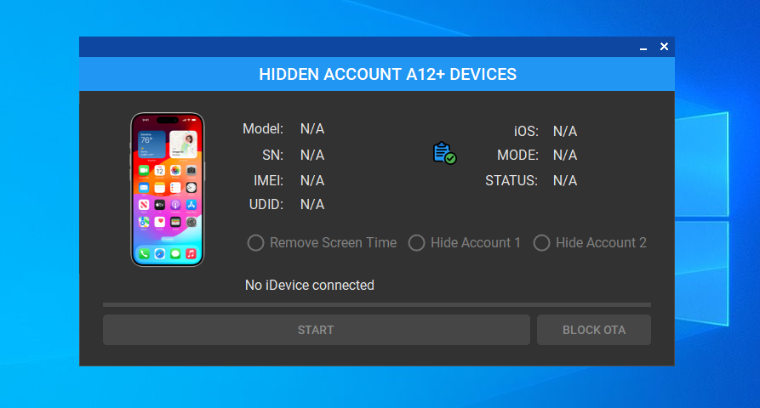The height and width of the screenshot is (408, 760).
Task: Click the N/A value beside Model
Action: click(312, 129)
